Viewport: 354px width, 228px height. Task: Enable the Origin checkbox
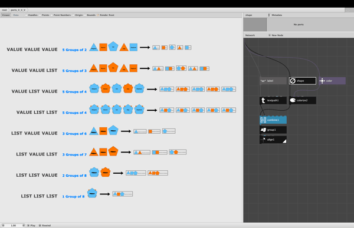[73, 15]
